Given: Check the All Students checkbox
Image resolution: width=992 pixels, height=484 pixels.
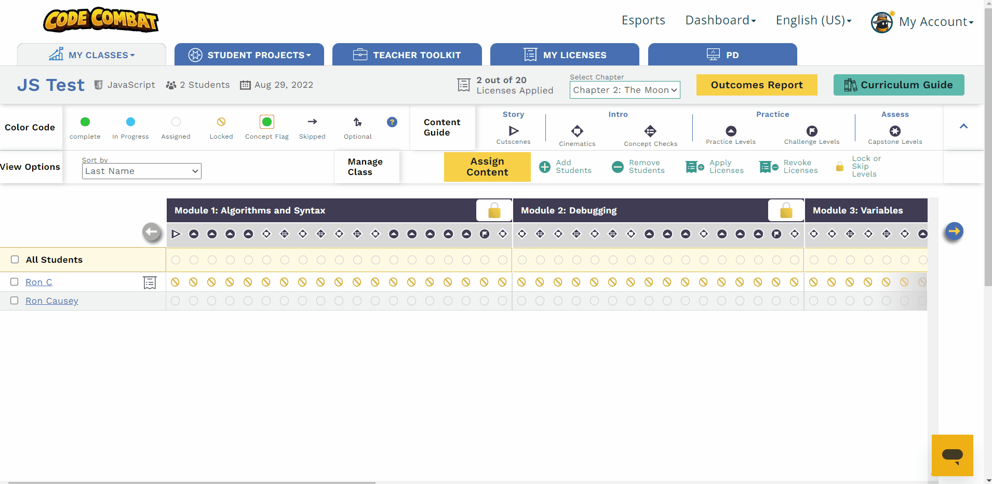Looking at the screenshot, I should click(15, 260).
